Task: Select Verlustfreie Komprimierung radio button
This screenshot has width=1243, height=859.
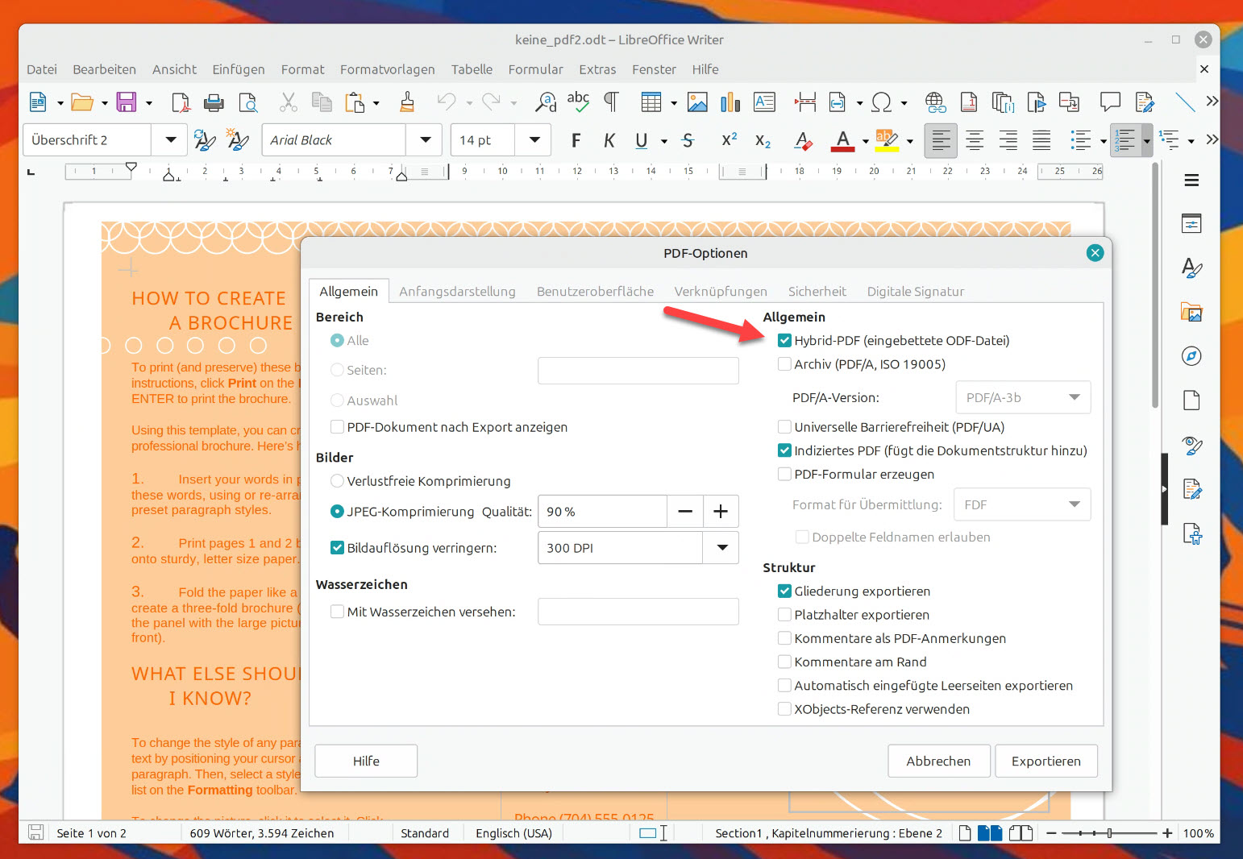Action: click(338, 481)
